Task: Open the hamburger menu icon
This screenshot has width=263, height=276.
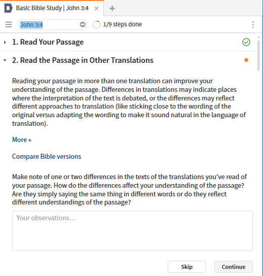Action: click(x=9, y=24)
